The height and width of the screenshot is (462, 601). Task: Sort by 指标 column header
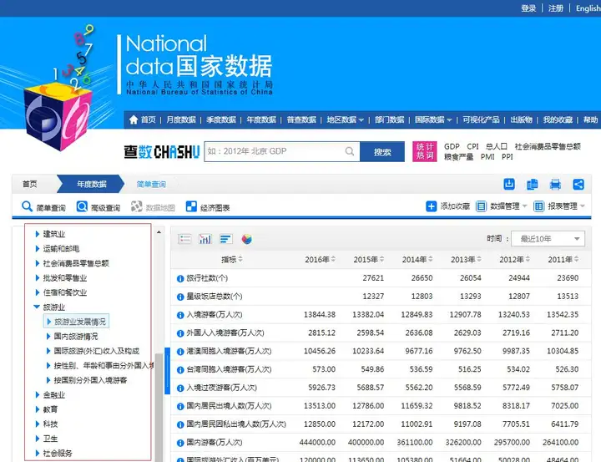click(x=232, y=259)
